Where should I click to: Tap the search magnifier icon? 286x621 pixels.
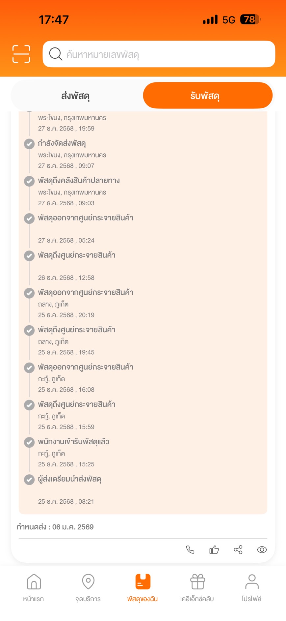click(x=56, y=54)
